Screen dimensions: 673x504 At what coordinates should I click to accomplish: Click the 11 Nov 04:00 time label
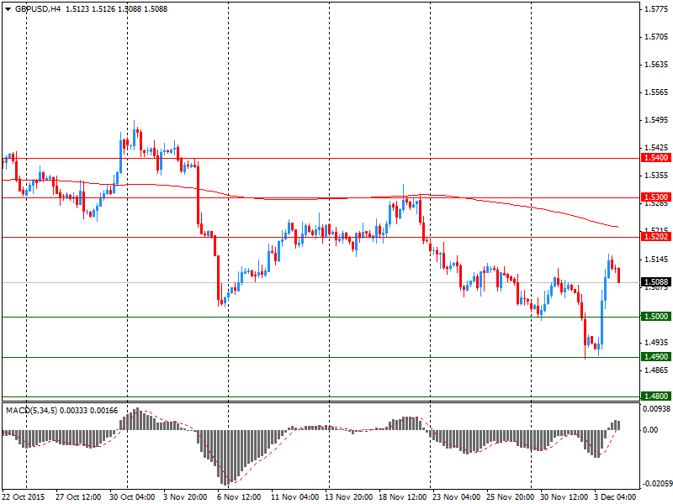point(295,497)
